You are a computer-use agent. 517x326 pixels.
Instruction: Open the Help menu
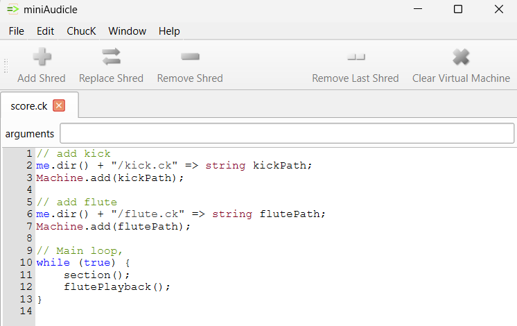[x=169, y=31]
